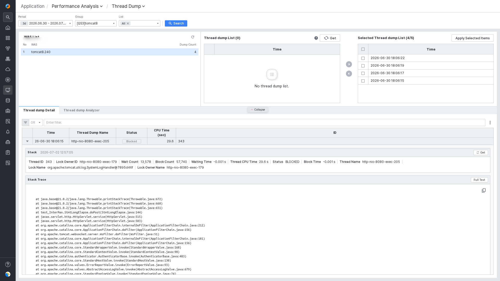Image resolution: width=500 pixels, height=281 pixels.
Task: Move dump right with the right arrow circle
Action: tap(349, 64)
